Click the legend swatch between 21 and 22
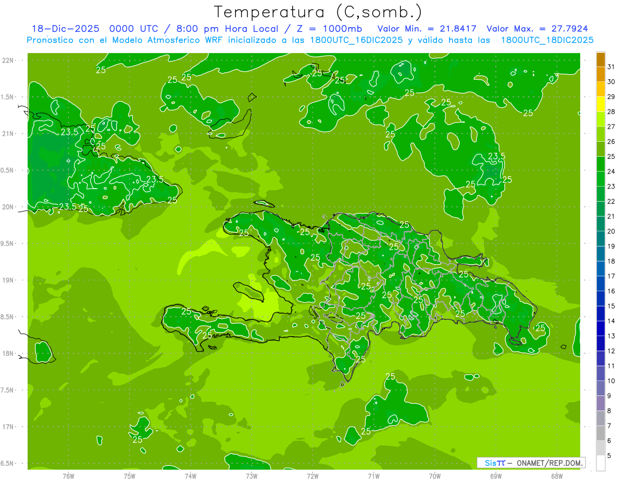 (601, 209)
